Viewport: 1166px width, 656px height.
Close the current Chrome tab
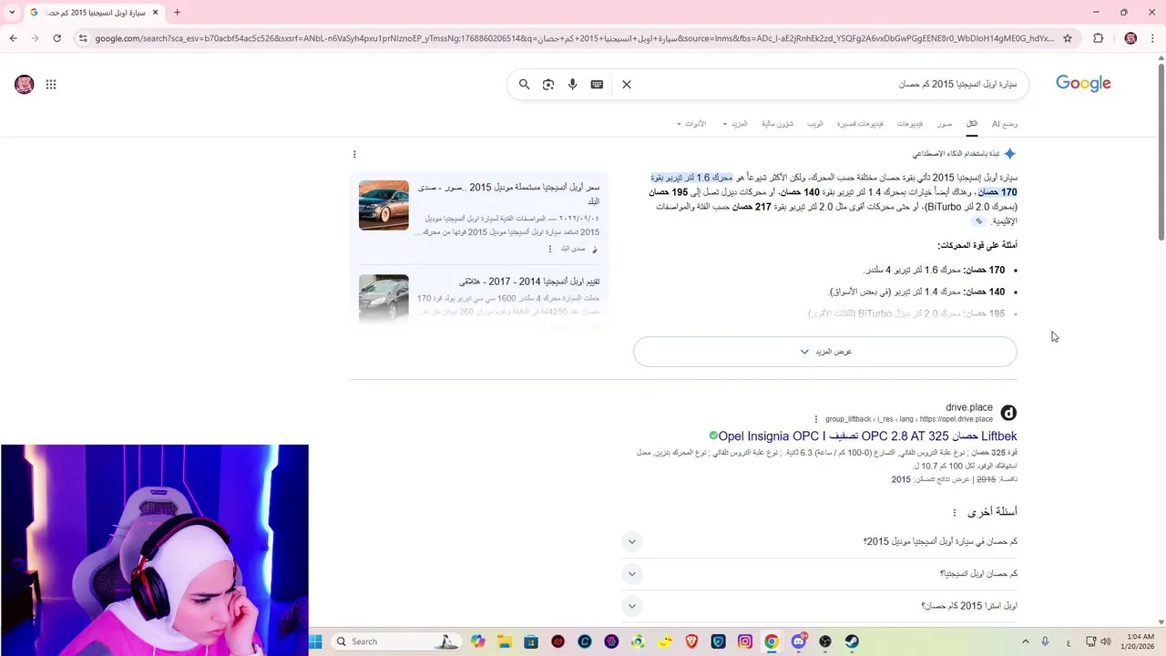point(155,13)
